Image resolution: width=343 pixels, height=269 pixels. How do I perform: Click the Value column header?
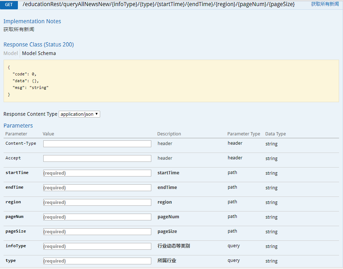tap(48, 134)
